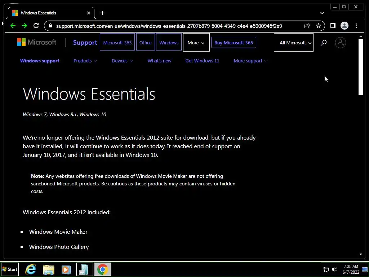Click the sign-in account icon on site

tap(340, 43)
